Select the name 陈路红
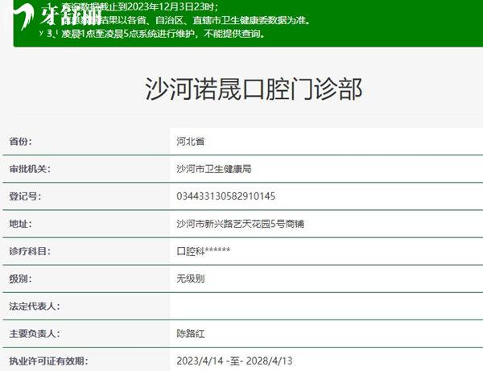The width and height of the screenshot is (483, 371). tap(190, 333)
